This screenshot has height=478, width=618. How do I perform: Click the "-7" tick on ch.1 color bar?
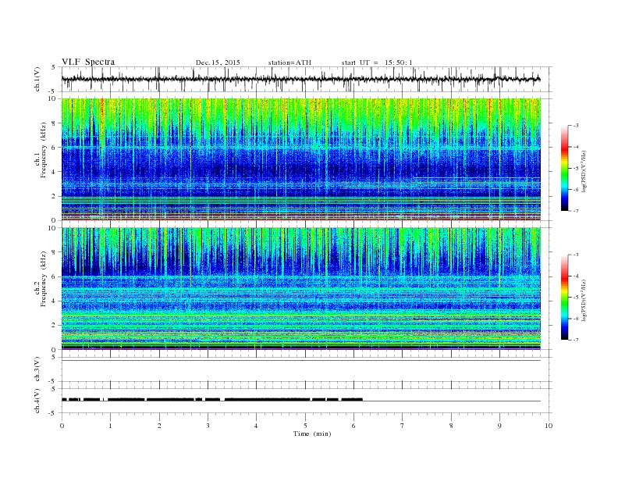click(576, 211)
